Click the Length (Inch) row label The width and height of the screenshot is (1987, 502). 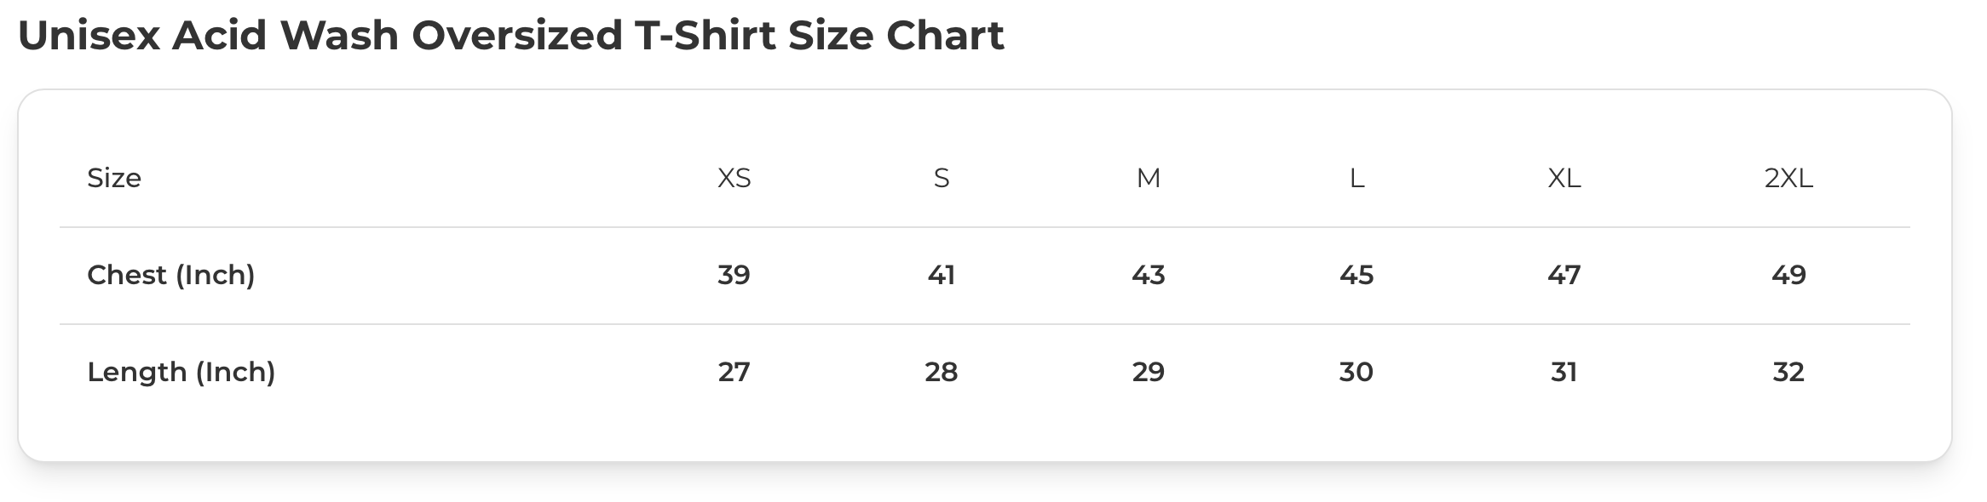(181, 372)
